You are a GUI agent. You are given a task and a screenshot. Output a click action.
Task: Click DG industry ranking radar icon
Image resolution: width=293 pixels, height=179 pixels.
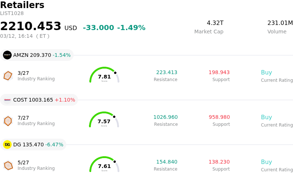(8, 165)
